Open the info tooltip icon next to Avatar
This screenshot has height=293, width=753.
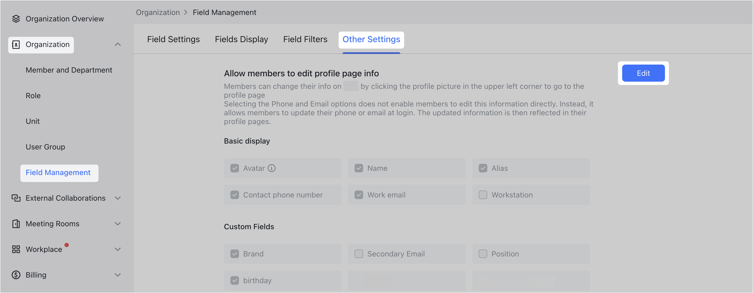(272, 168)
